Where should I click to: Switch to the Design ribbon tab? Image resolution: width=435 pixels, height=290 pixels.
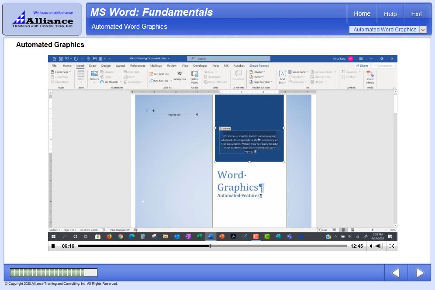[x=106, y=66]
